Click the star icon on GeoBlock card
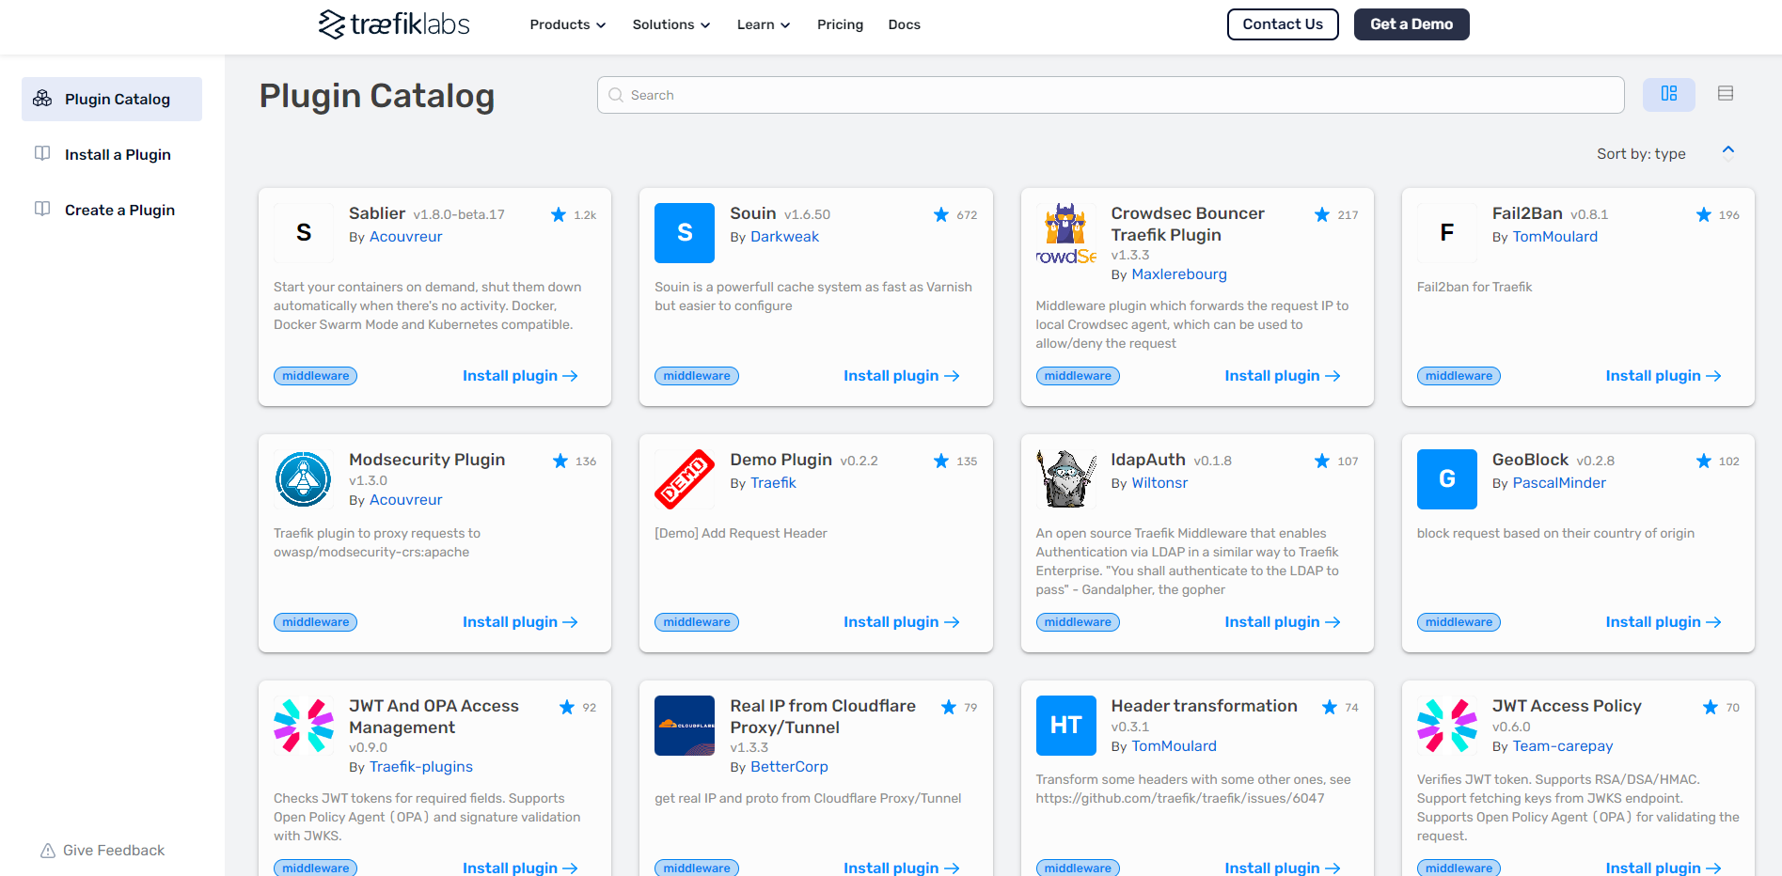Image resolution: width=1782 pixels, height=876 pixels. 1704,461
